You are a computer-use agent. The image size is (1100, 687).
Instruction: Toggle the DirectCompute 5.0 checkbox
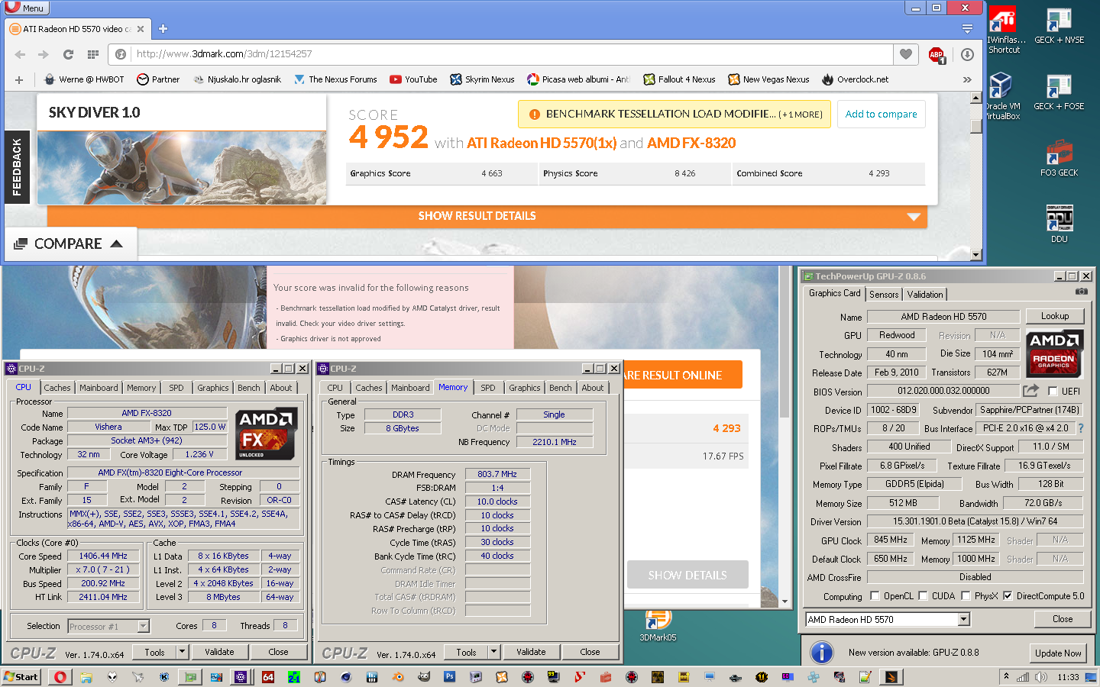1008,596
